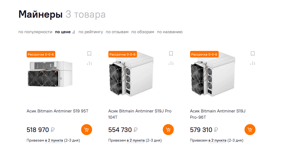This screenshot has width=305, height=159.
Task: Save Antminer S19J Pro-96T to favorites
Action: pos(253,54)
